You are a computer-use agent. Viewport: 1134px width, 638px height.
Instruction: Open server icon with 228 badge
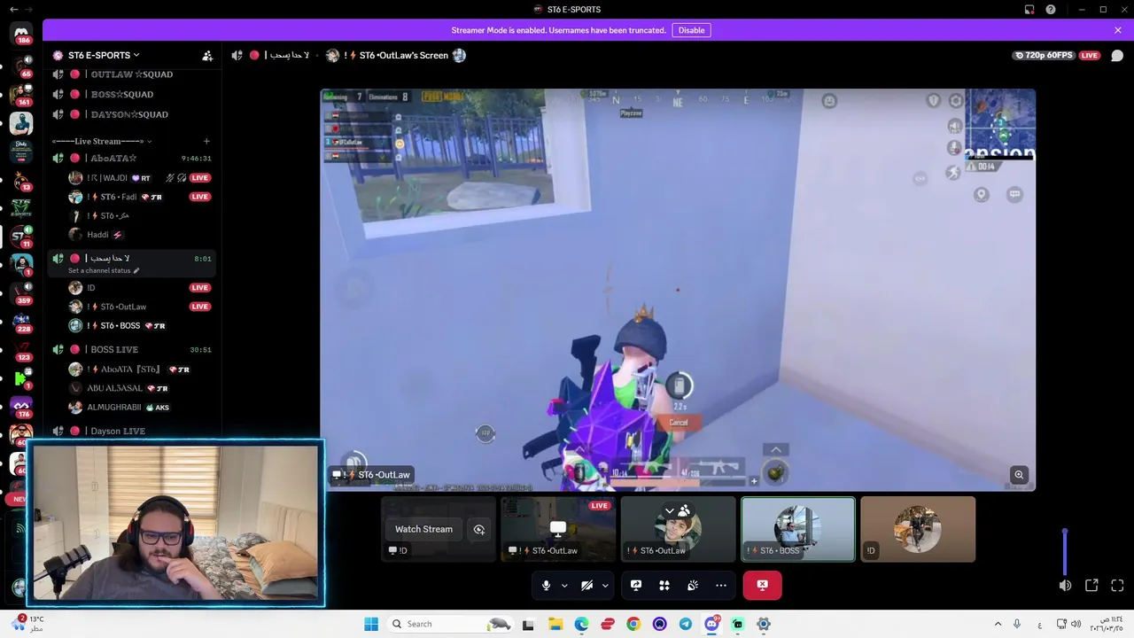click(x=21, y=321)
